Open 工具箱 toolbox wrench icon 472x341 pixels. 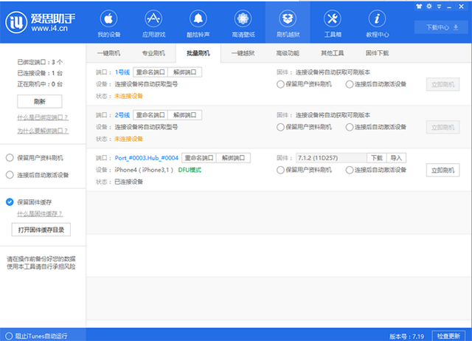[333, 18]
